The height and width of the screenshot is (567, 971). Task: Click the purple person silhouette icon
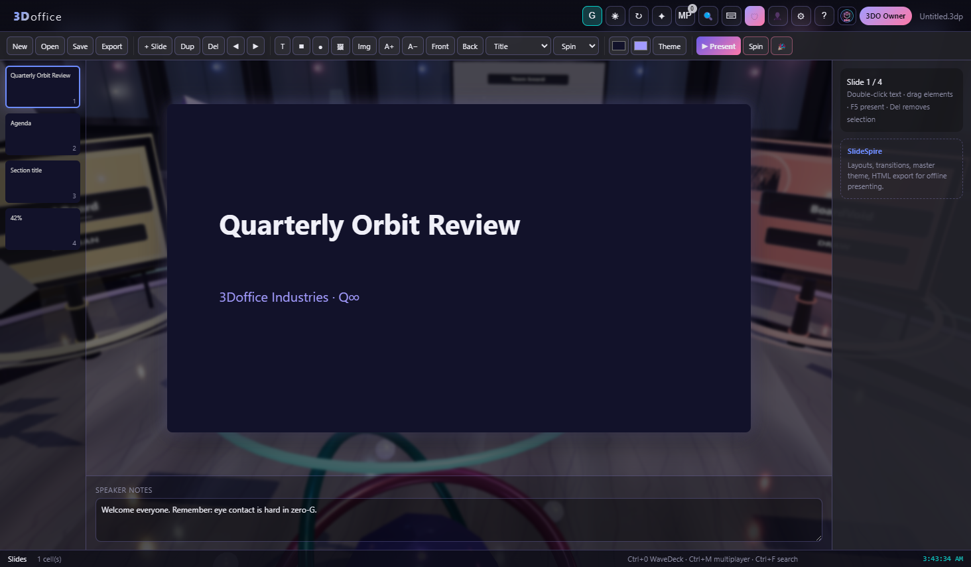[x=778, y=16]
